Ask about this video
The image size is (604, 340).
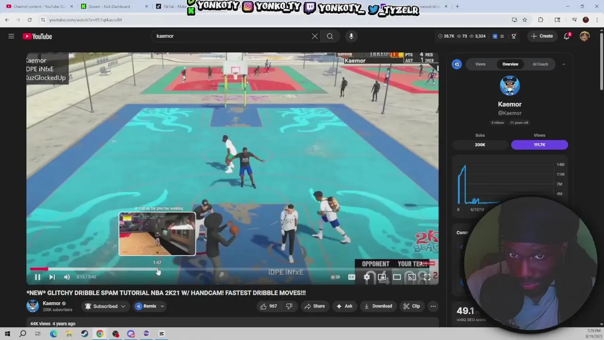click(x=344, y=306)
